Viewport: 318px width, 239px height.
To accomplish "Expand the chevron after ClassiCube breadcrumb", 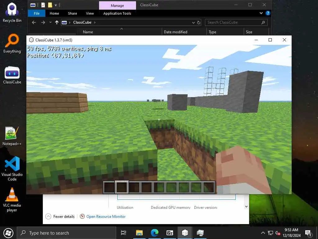I will click(95, 22).
